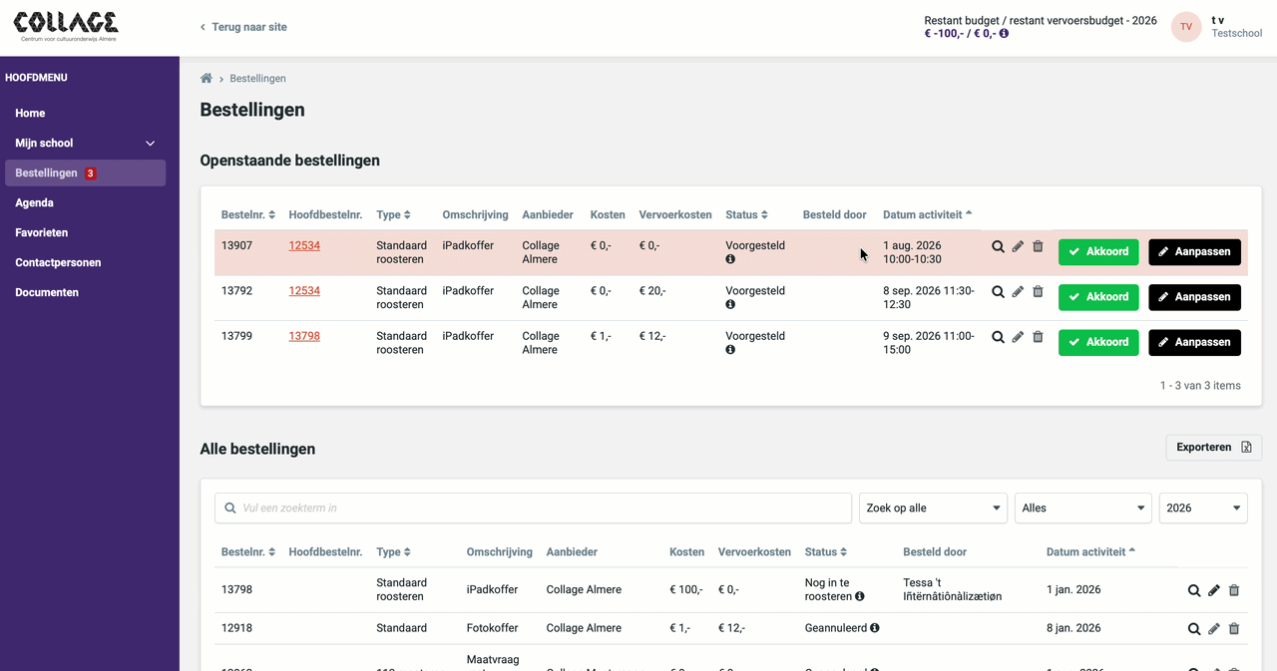
Task: Approve order 13907 with Akkoord button
Action: click(1098, 251)
